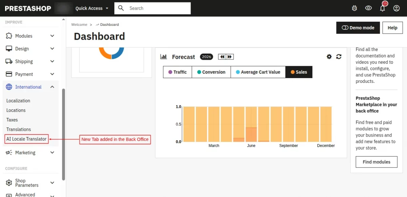
Task: Expand the Payment menu chevron
Action: (52, 74)
